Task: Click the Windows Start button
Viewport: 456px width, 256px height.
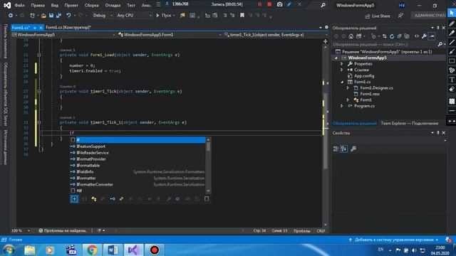Action: 9,250
